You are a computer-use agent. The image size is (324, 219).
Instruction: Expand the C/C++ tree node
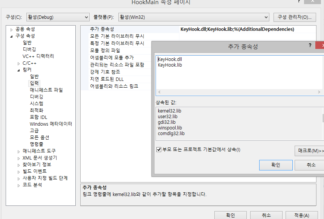[x=19, y=63]
